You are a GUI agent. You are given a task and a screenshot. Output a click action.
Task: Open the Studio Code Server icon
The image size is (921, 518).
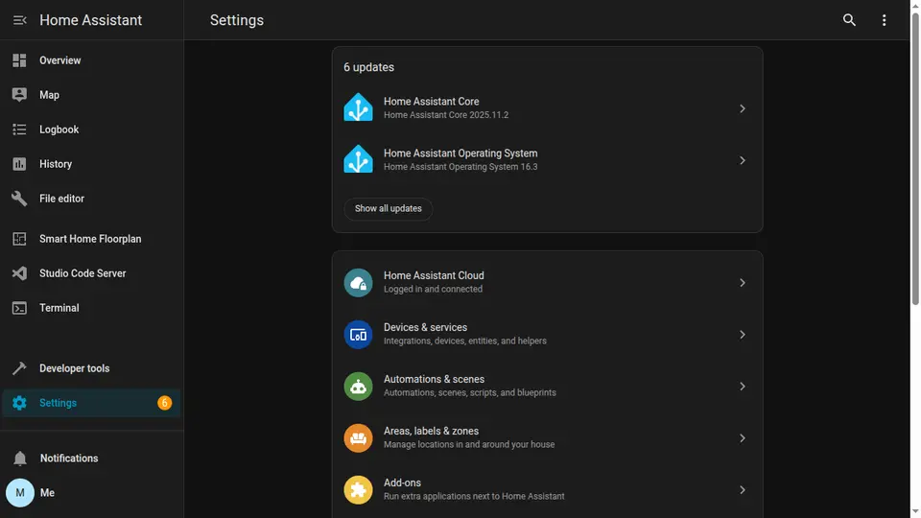pyautogui.click(x=19, y=273)
